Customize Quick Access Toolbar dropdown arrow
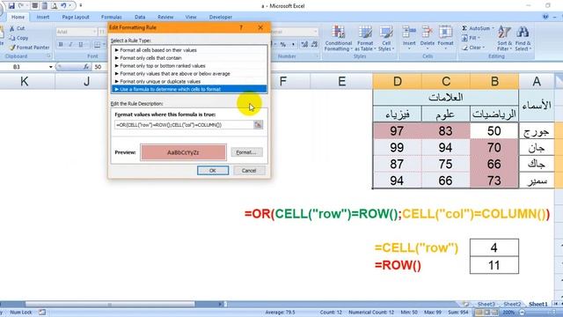 (80, 5)
